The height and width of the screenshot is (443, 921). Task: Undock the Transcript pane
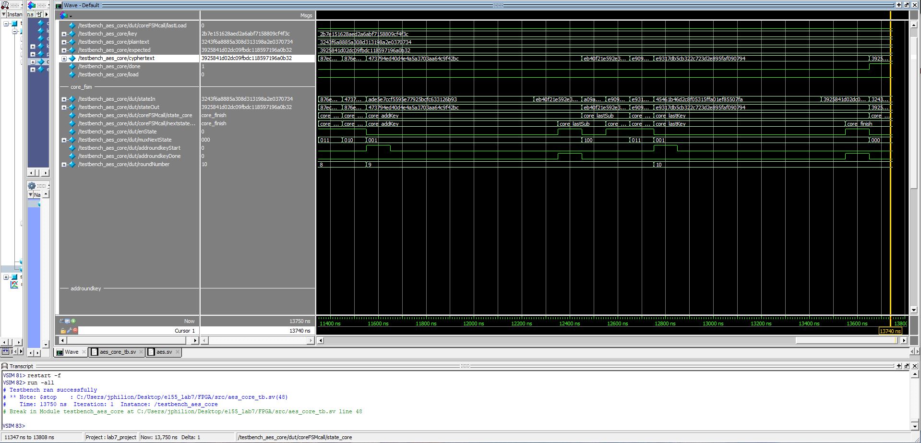pyautogui.click(x=907, y=366)
